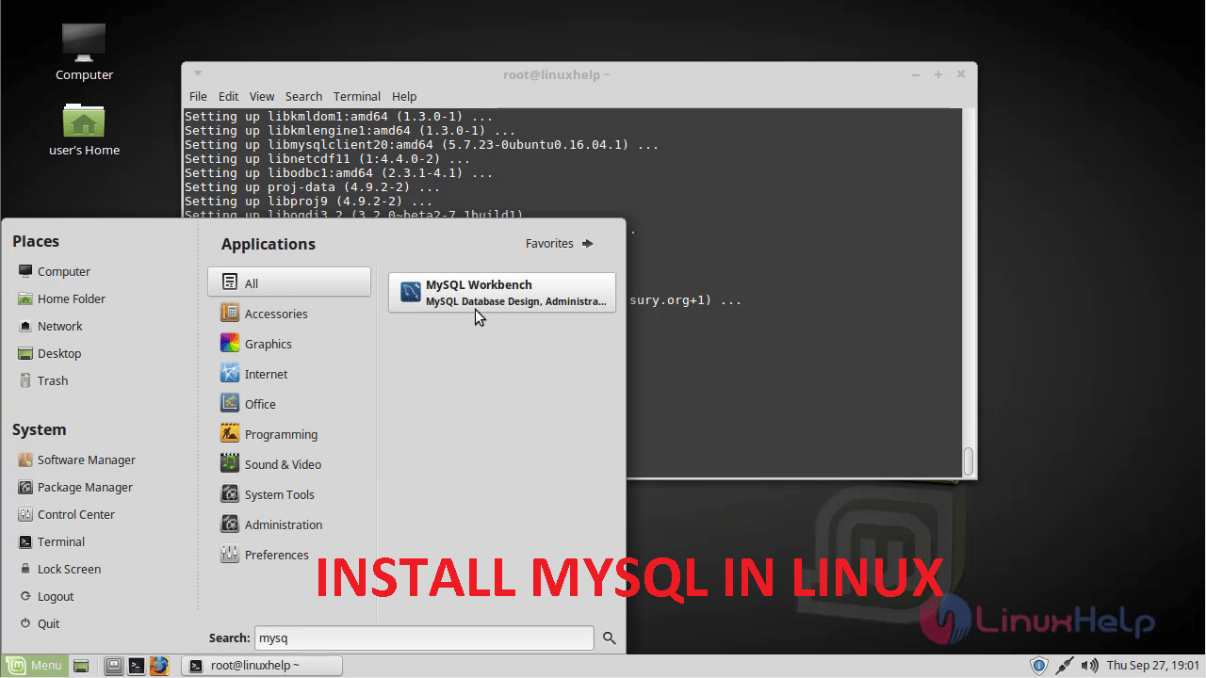Select the user's Home desktop icon

click(x=84, y=130)
